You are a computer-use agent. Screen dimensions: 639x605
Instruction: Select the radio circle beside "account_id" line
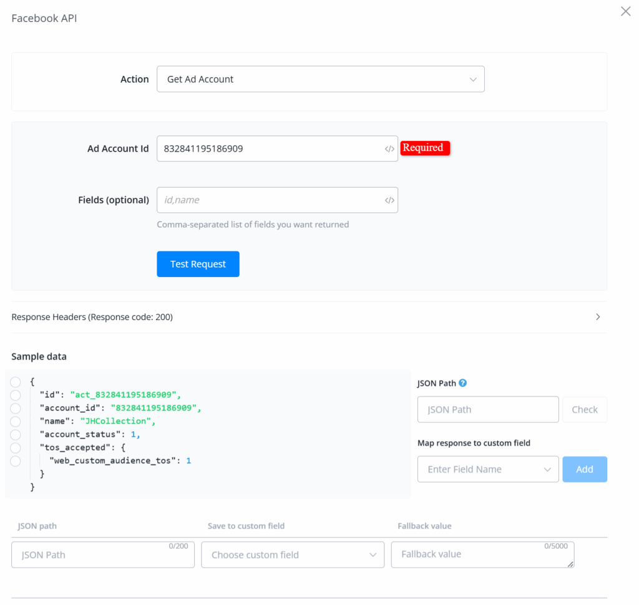coord(16,408)
